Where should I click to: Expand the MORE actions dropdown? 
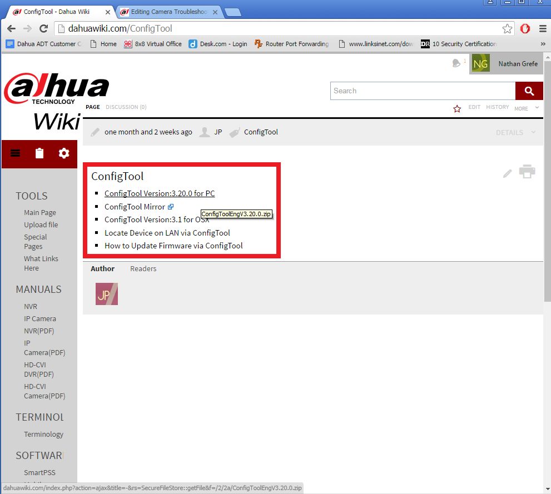click(x=527, y=108)
